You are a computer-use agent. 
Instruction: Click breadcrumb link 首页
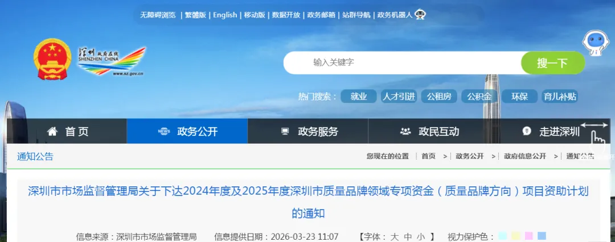click(428, 156)
